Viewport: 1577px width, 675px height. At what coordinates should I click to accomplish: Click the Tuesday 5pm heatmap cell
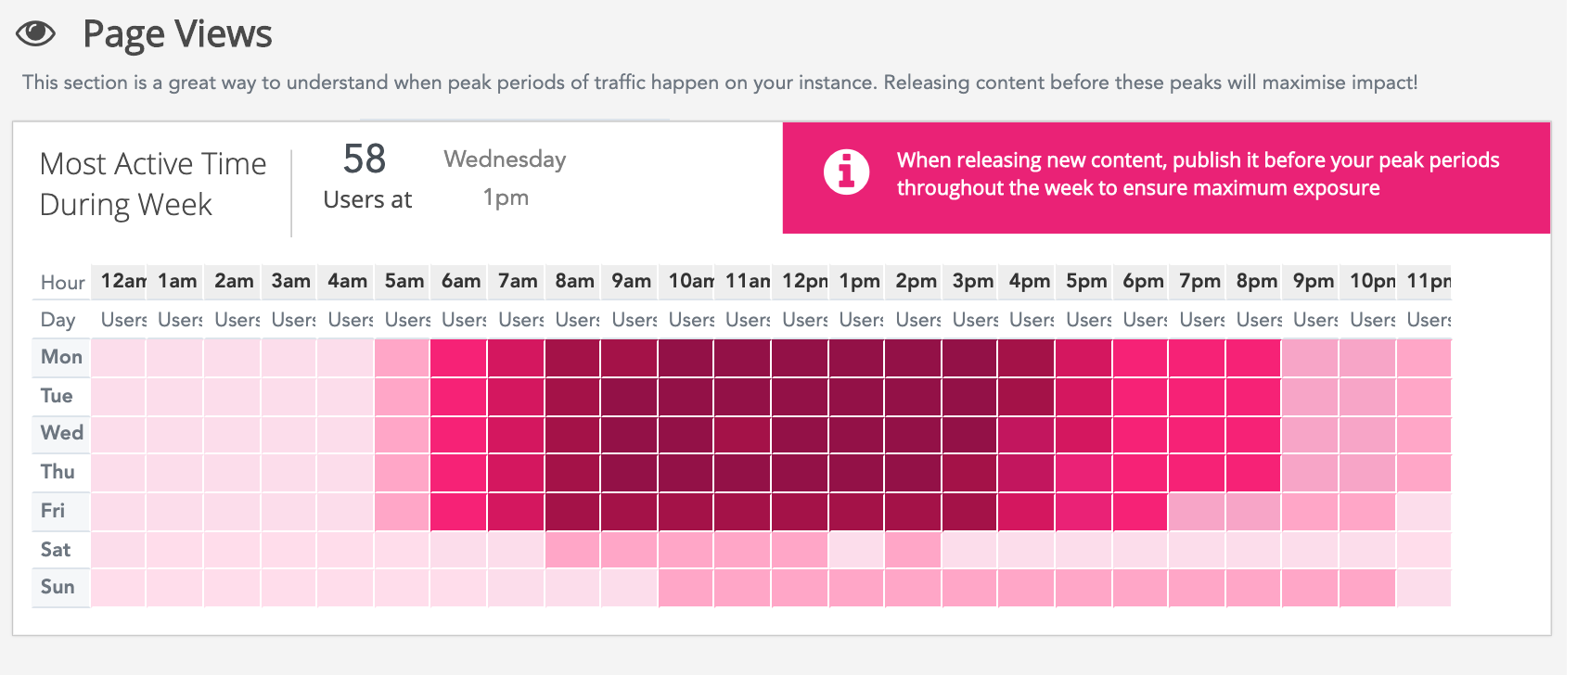(1084, 397)
